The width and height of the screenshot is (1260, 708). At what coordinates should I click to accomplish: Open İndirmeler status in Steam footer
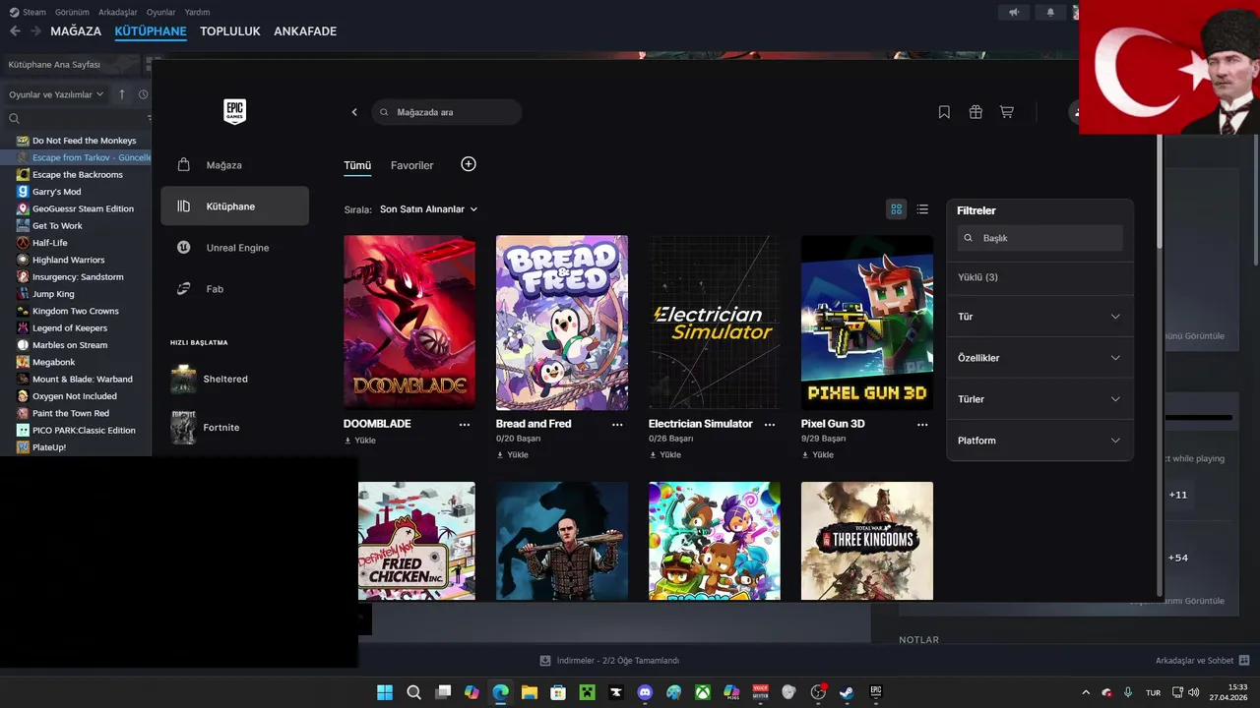(609, 661)
